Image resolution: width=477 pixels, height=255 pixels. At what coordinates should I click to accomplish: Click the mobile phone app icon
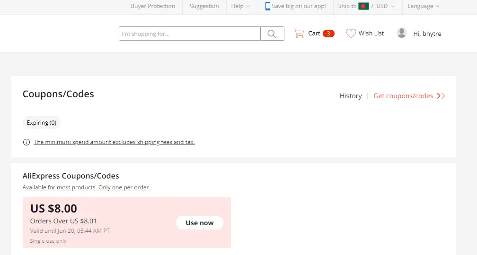coord(267,6)
